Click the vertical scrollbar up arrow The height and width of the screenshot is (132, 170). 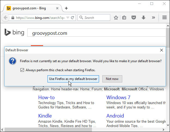click(168, 26)
